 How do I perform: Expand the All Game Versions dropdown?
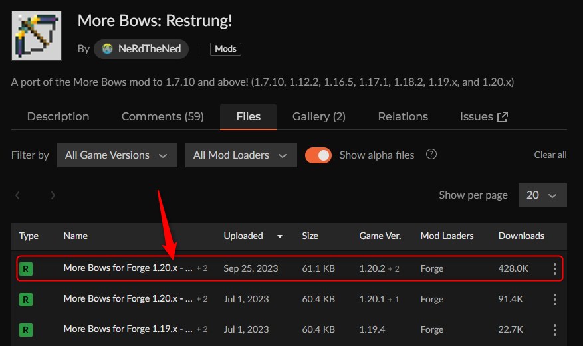[x=117, y=155]
